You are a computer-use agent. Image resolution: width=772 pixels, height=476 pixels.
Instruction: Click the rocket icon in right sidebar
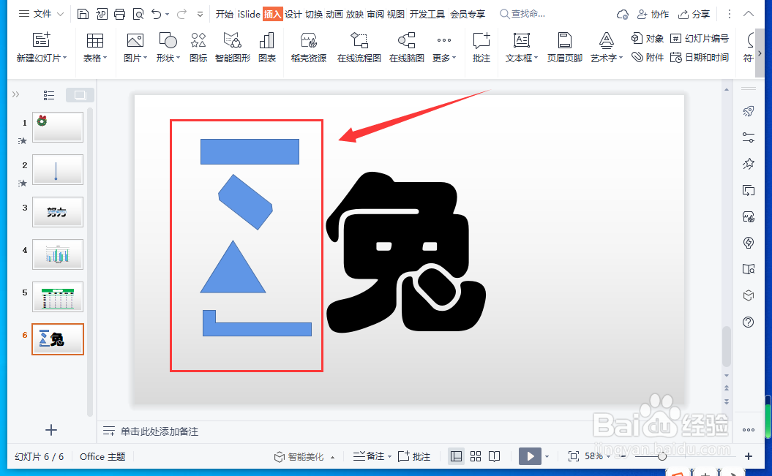pos(749,111)
